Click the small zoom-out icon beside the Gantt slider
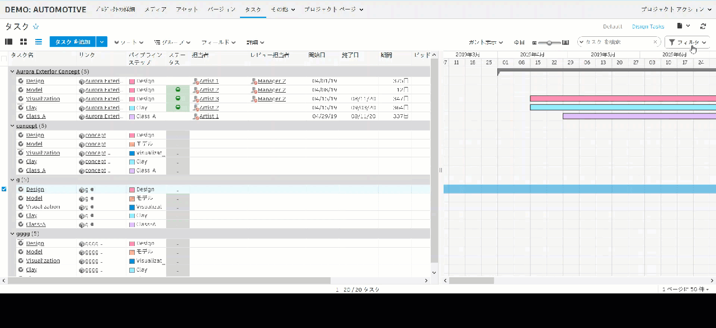Viewport: 716px width, 328px height. (534, 42)
